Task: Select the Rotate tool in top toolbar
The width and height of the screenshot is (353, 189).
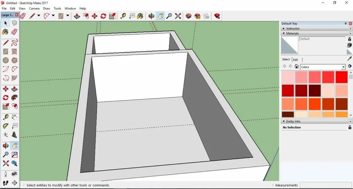Action: click(103, 16)
